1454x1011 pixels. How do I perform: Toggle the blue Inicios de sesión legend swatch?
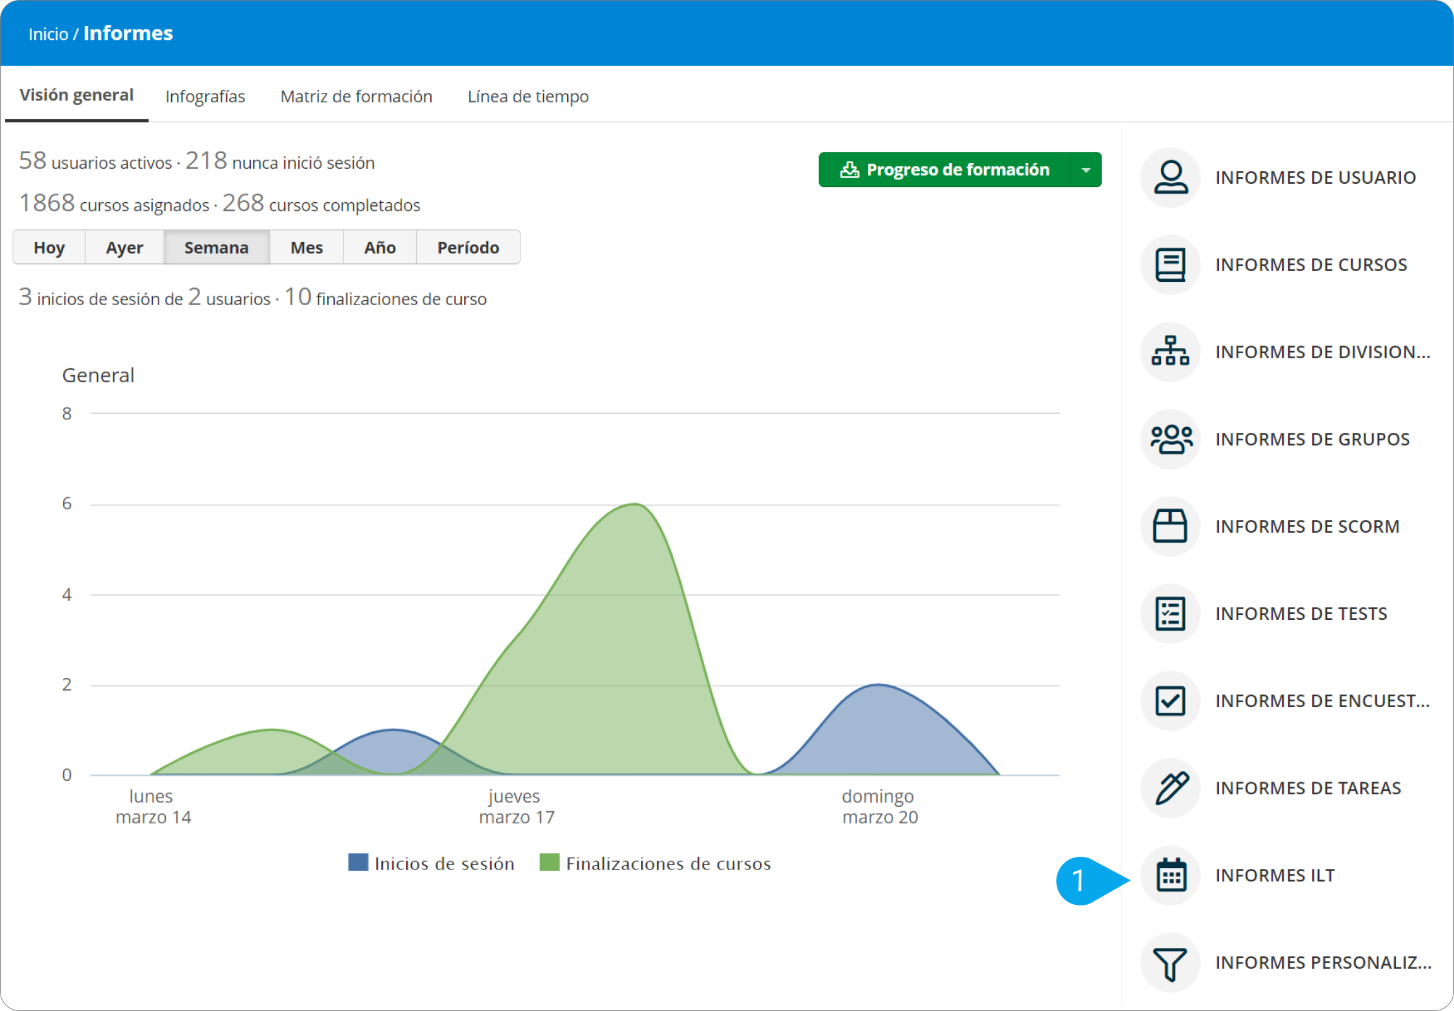[358, 862]
